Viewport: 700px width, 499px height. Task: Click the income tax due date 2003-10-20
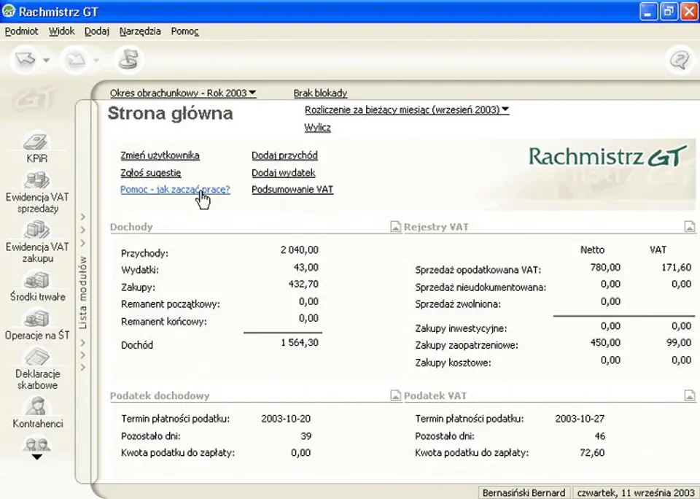pyautogui.click(x=286, y=419)
